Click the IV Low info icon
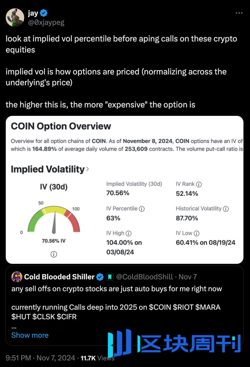 point(196,233)
